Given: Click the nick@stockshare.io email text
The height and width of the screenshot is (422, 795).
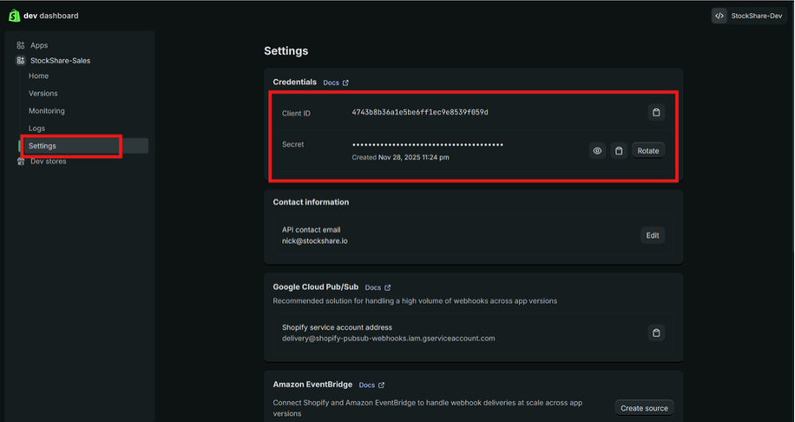Looking at the screenshot, I should [x=315, y=241].
